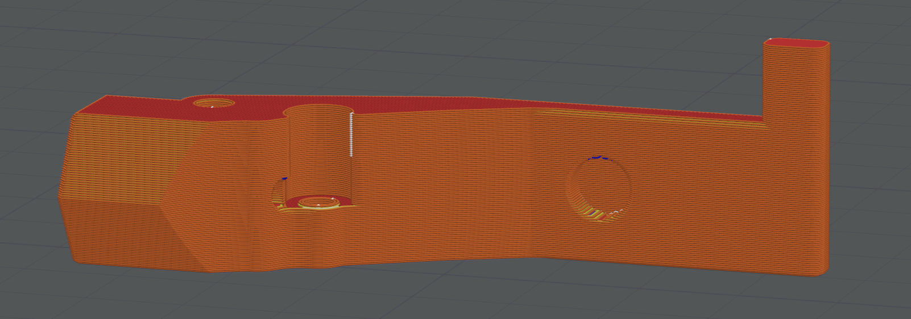Select the red top cap of vertical post
This screenshot has width=911, height=319.
[x=796, y=43]
